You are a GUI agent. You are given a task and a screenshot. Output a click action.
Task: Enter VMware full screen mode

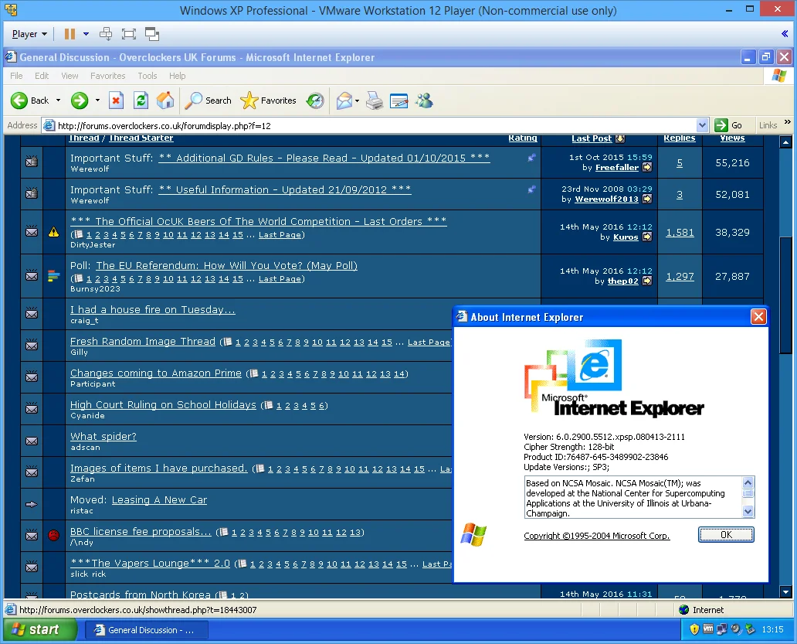(129, 34)
